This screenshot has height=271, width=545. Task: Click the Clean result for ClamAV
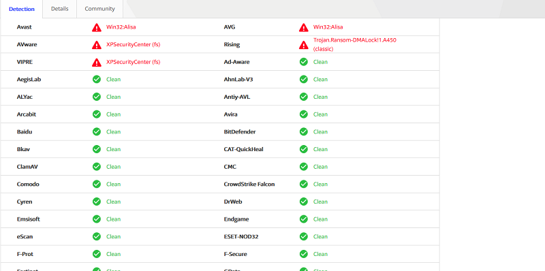(113, 166)
